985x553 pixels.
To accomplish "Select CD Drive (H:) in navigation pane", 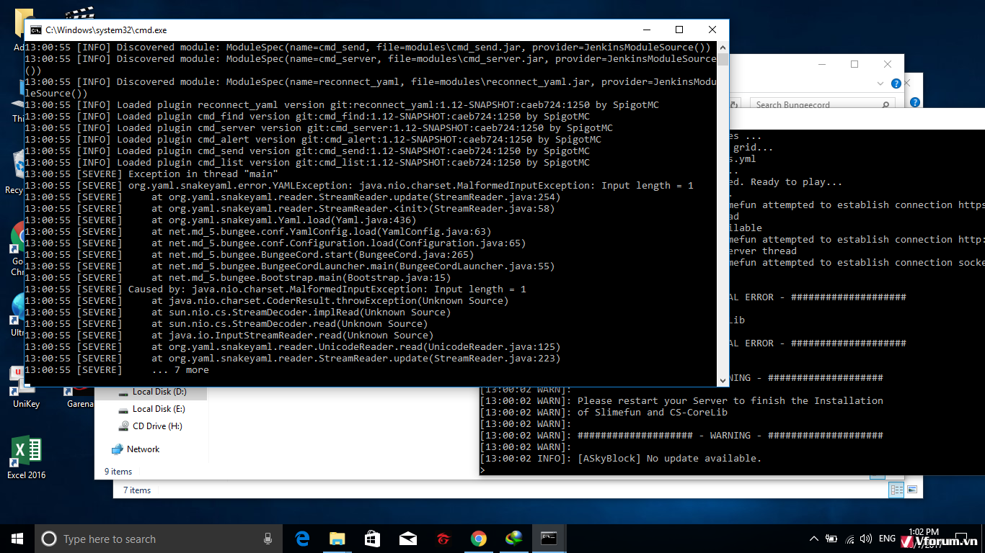I will [156, 426].
